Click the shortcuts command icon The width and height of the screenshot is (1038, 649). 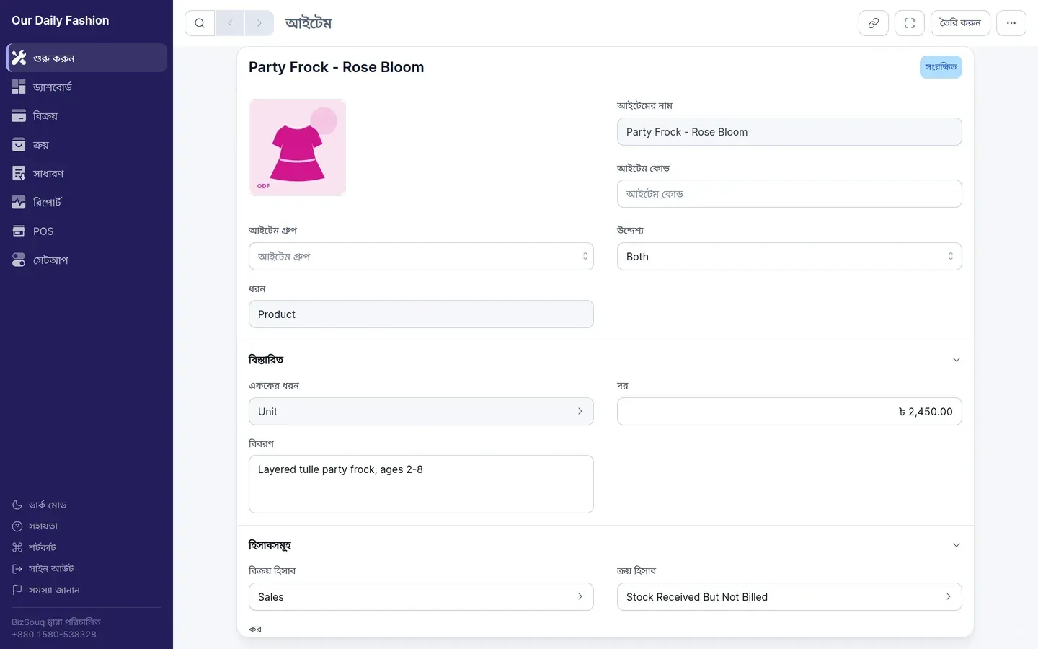pyautogui.click(x=17, y=547)
